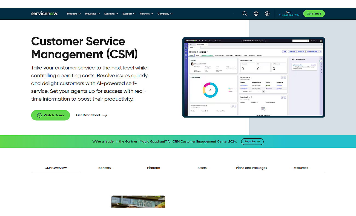This screenshot has height=216, width=356.
Task: Call the sales number +1 (844) 863-1987
Action: (289, 15)
